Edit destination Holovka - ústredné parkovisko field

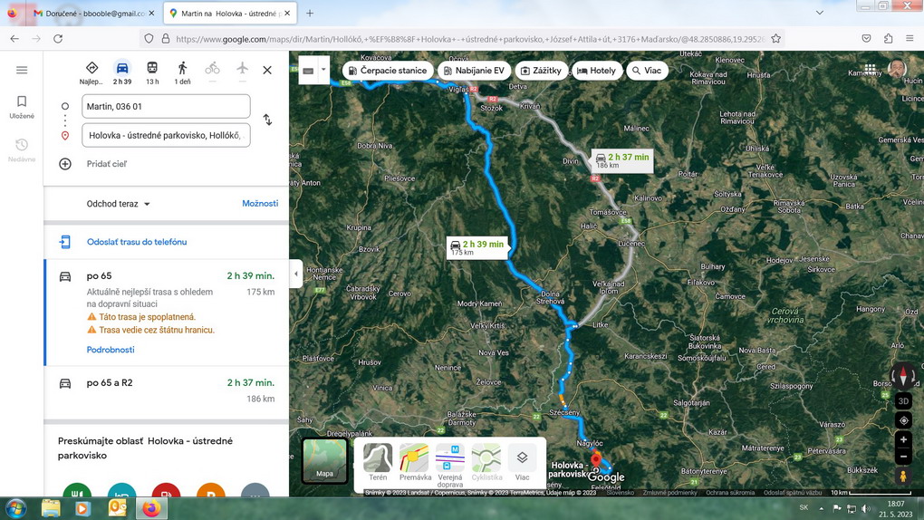pyautogui.click(x=166, y=135)
